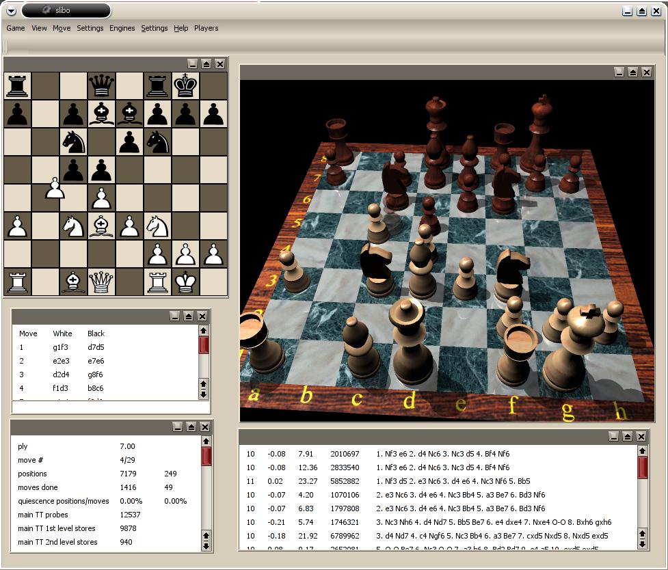
Task: Shade the engine statistics panel
Action: (191, 427)
